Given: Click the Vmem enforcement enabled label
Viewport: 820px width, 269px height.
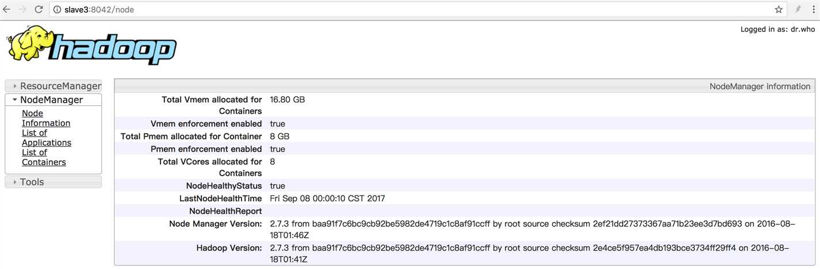Looking at the screenshot, I should 206,124.
